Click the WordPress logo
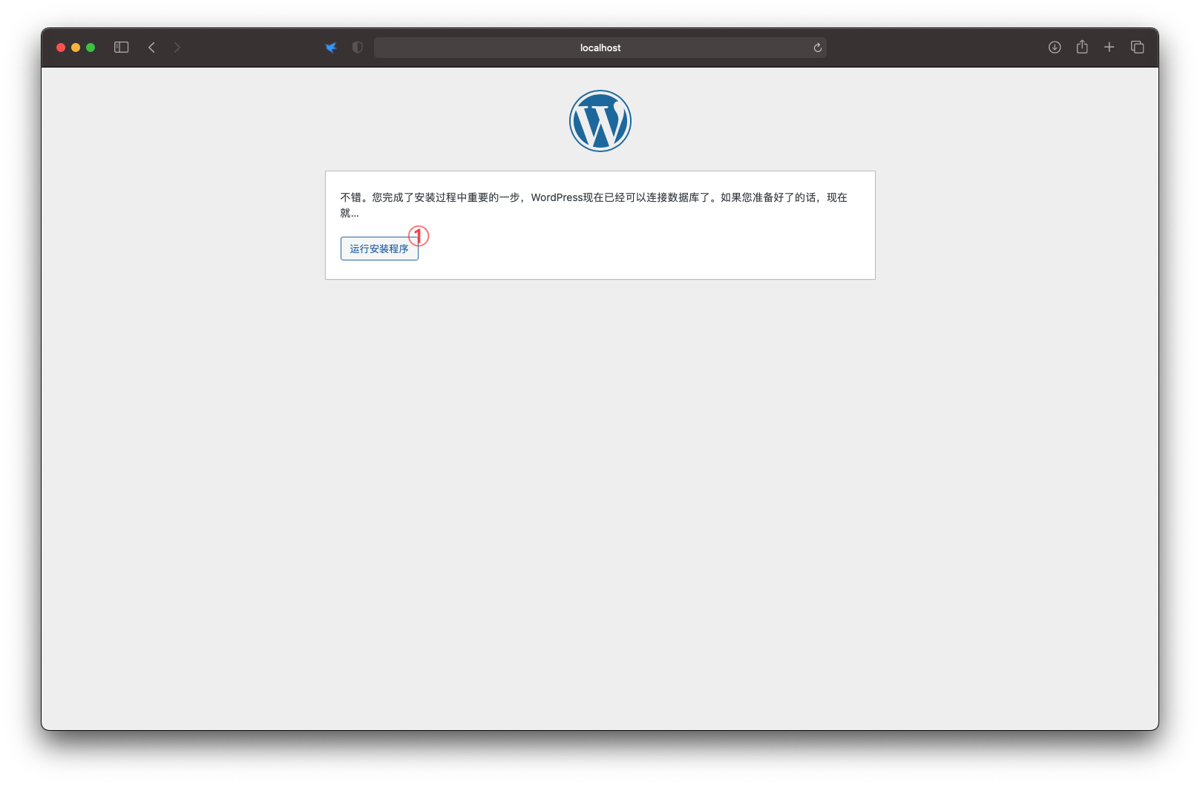The height and width of the screenshot is (785, 1200). tap(600, 121)
